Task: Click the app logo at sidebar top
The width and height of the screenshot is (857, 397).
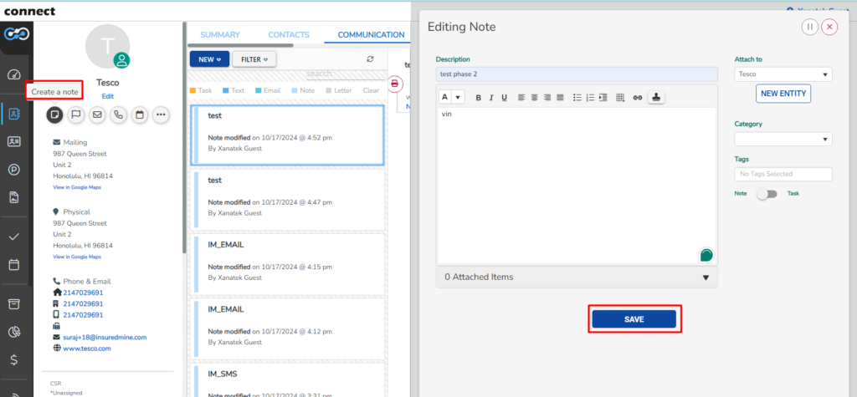Action: click(x=17, y=34)
